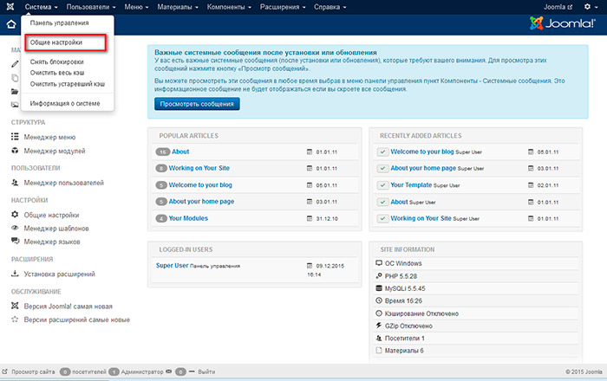Click the download icon beside Установка расширений
The height and width of the screenshot is (381, 607).
tap(15, 274)
